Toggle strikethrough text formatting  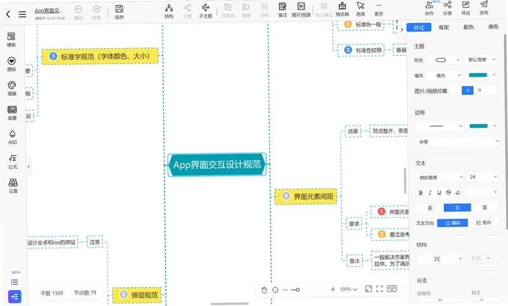tap(448, 193)
